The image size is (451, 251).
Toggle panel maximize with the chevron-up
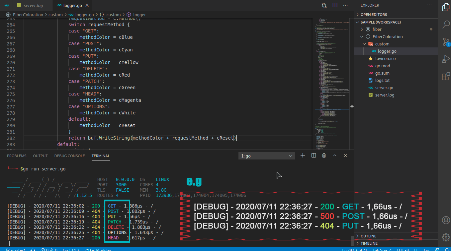coord(334,155)
